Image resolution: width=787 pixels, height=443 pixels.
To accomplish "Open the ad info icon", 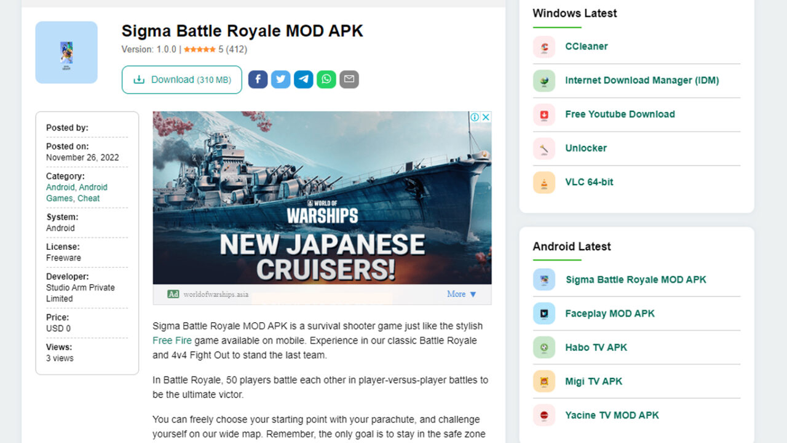I will [x=475, y=117].
